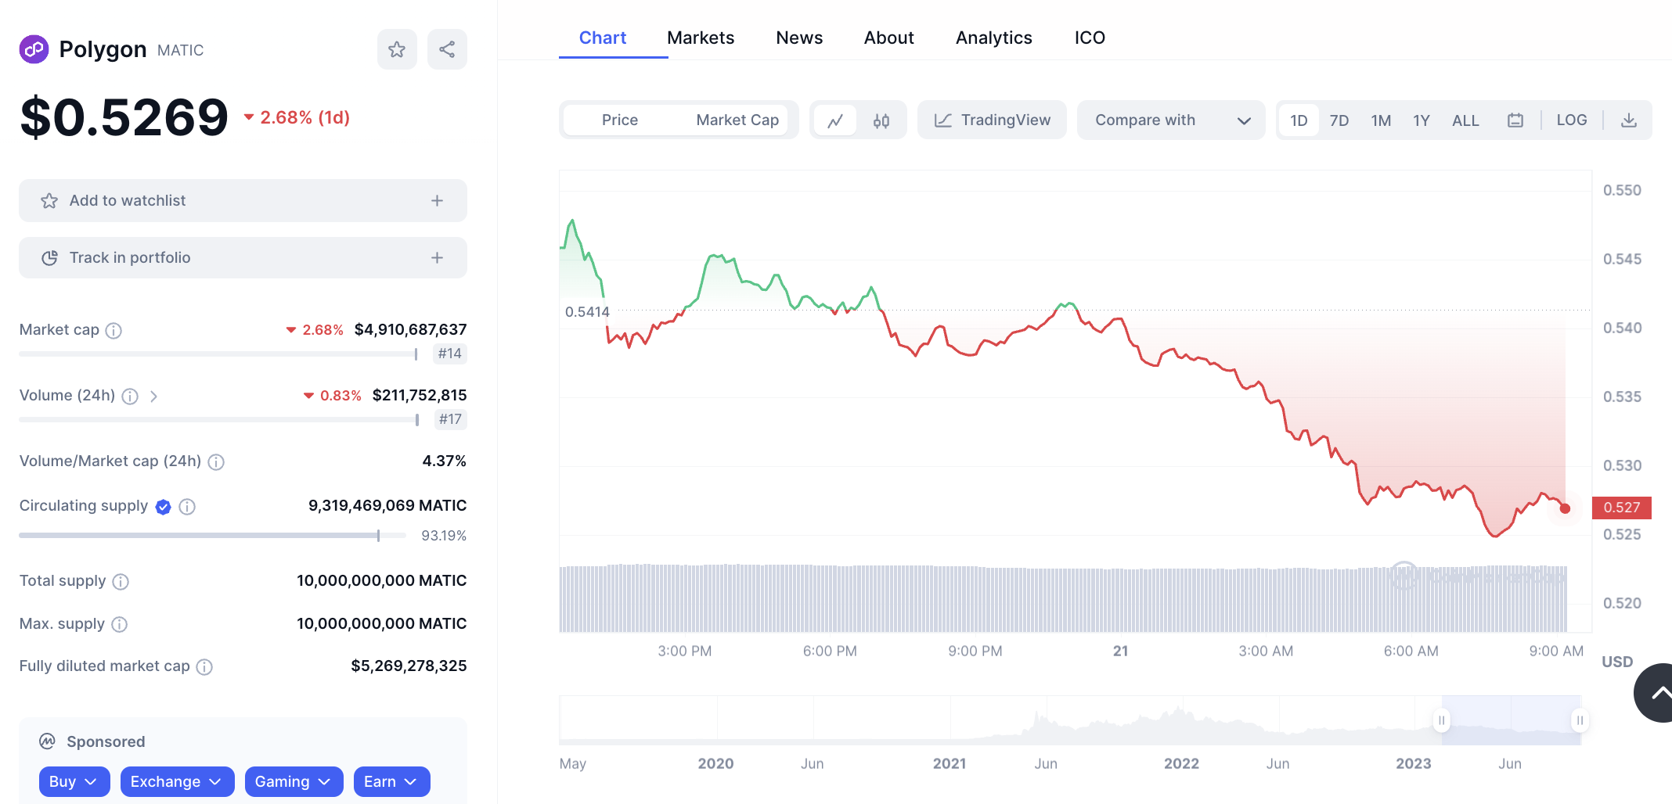This screenshot has height=804, width=1672.
Task: Open the Markets tab
Action: pyautogui.click(x=700, y=38)
